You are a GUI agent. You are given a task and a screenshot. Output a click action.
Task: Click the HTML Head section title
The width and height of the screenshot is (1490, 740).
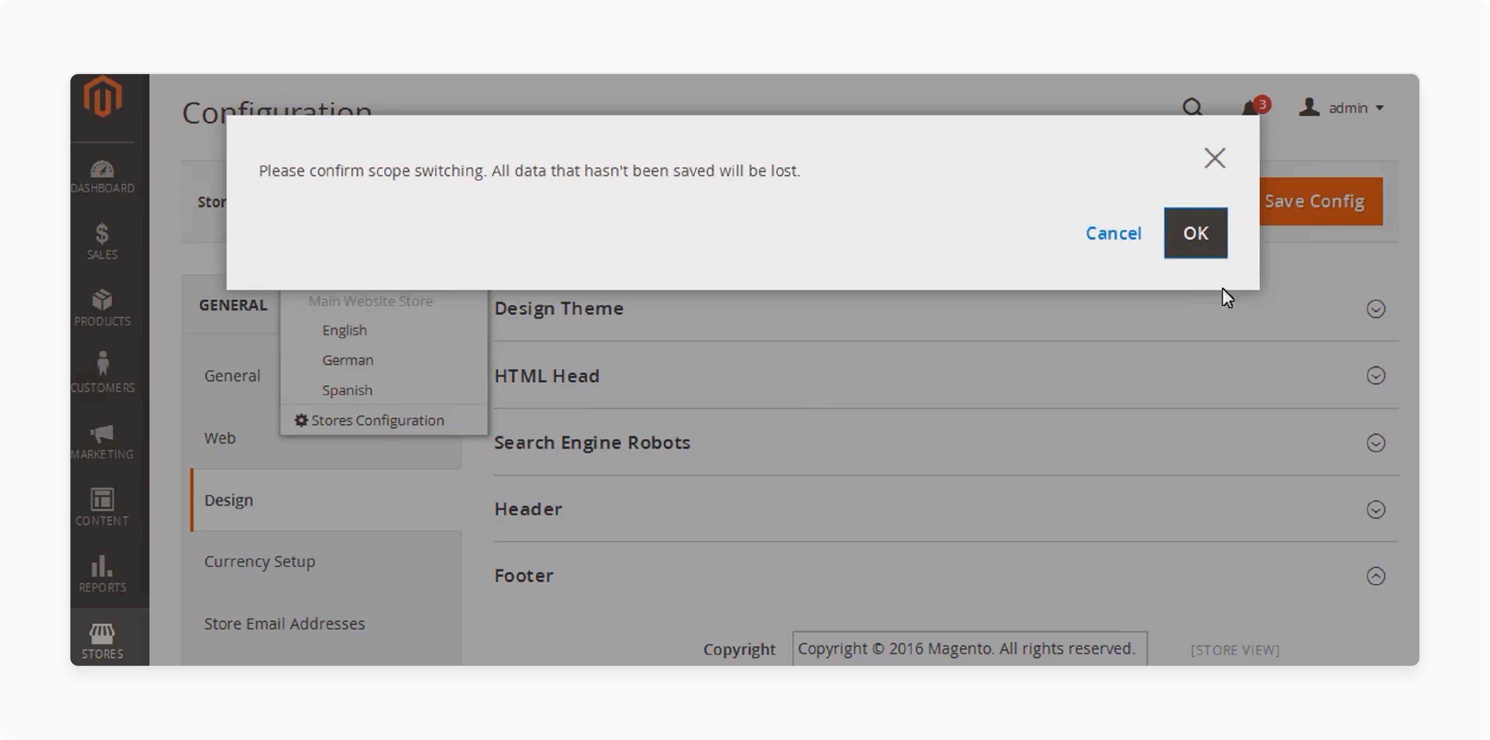pos(547,376)
